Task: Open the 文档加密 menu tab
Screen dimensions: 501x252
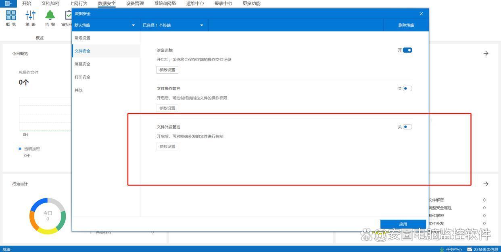Action: (x=50, y=3)
